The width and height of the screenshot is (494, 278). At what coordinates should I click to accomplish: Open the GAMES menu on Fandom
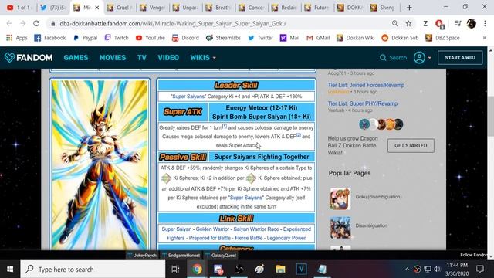click(76, 58)
